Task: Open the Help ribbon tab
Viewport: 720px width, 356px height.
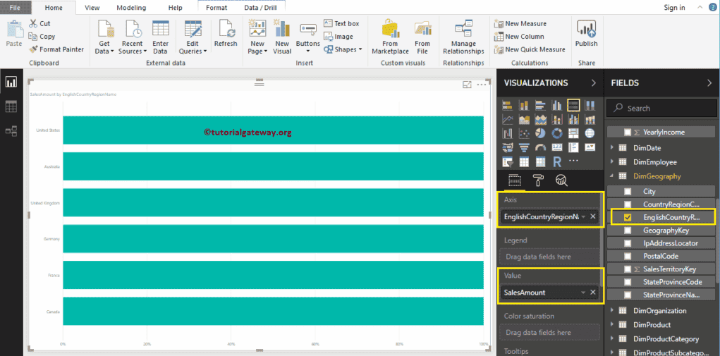Action: click(x=175, y=7)
